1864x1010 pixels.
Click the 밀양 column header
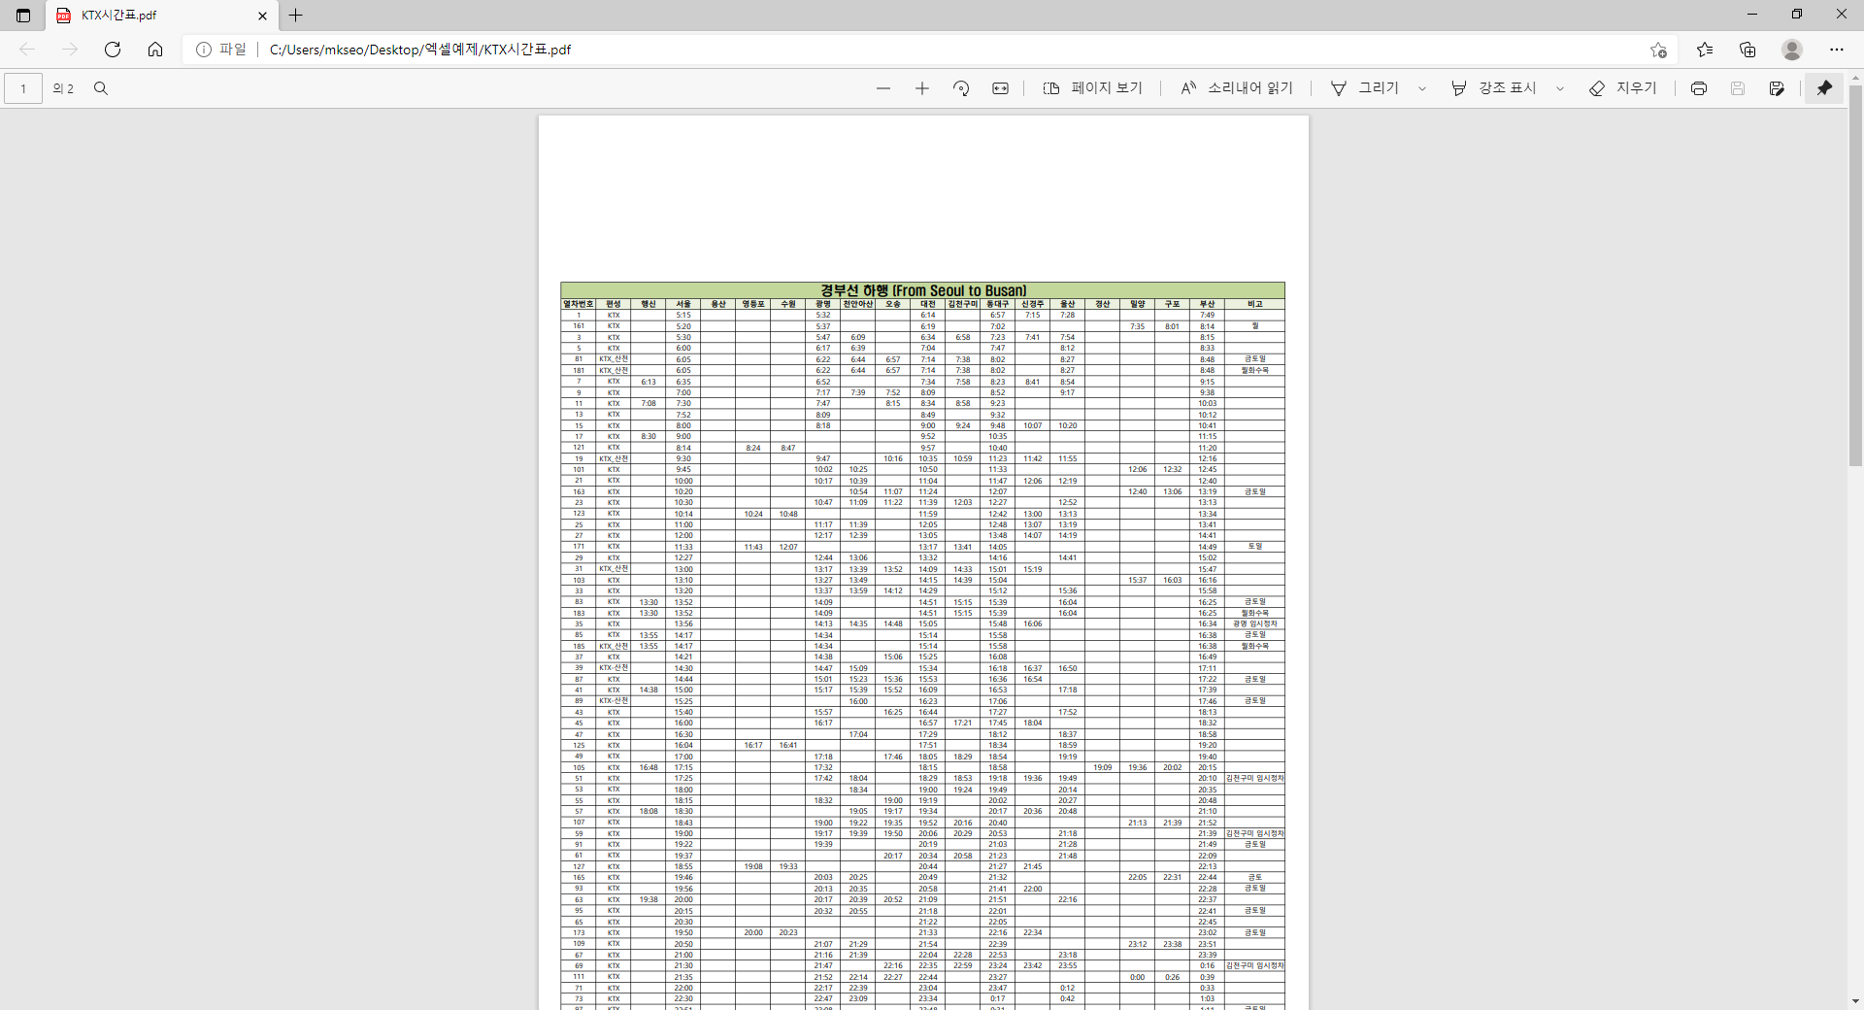(1138, 304)
